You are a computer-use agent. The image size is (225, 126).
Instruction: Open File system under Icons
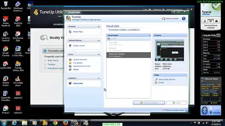pyautogui.click(x=78, y=63)
